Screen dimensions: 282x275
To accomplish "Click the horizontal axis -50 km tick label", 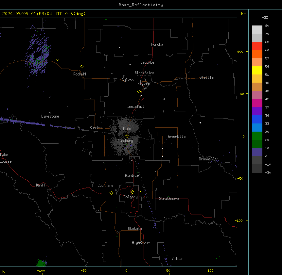I will [x=83, y=270].
